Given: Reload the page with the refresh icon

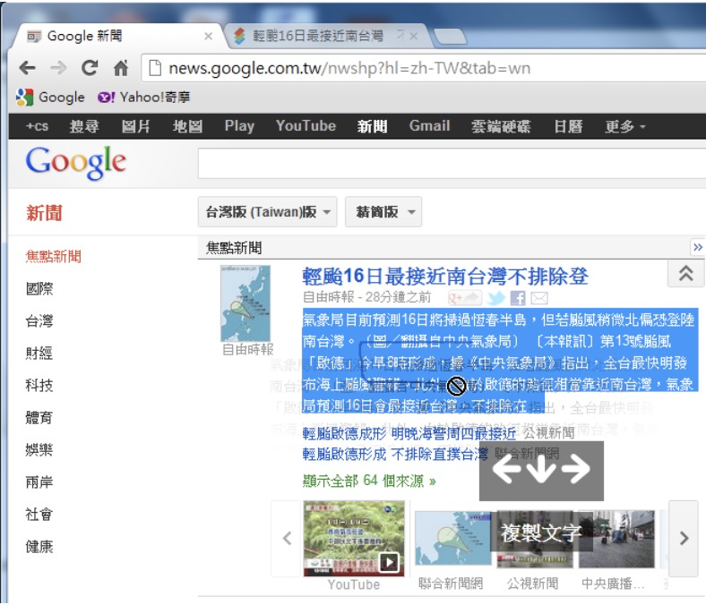Looking at the screenshot, I should [x=90, y=68].
